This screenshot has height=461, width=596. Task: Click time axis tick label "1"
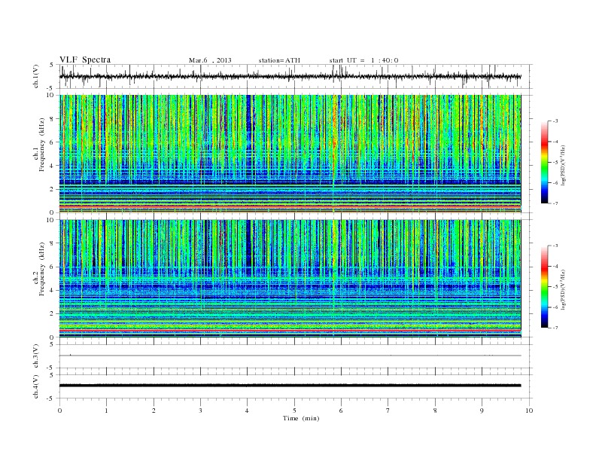pyautogui.click(x=106, y=411)
